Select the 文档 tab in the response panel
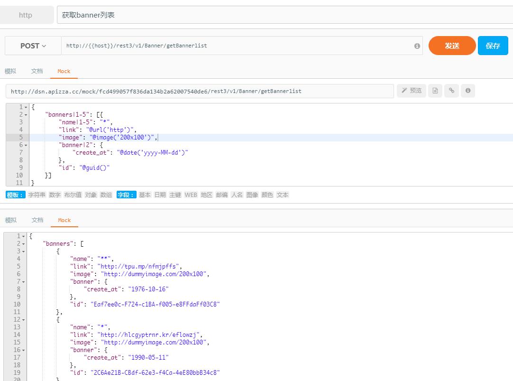This screenshot has width=513, height=381. click(x=37, y=220)
